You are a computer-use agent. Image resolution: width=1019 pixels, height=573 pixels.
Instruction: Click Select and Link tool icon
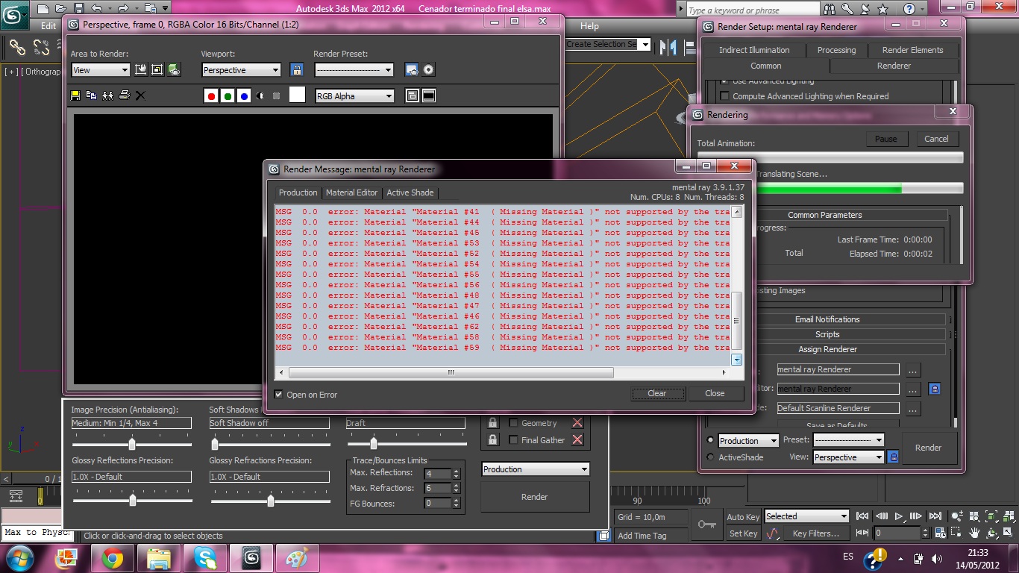[17, 48]
